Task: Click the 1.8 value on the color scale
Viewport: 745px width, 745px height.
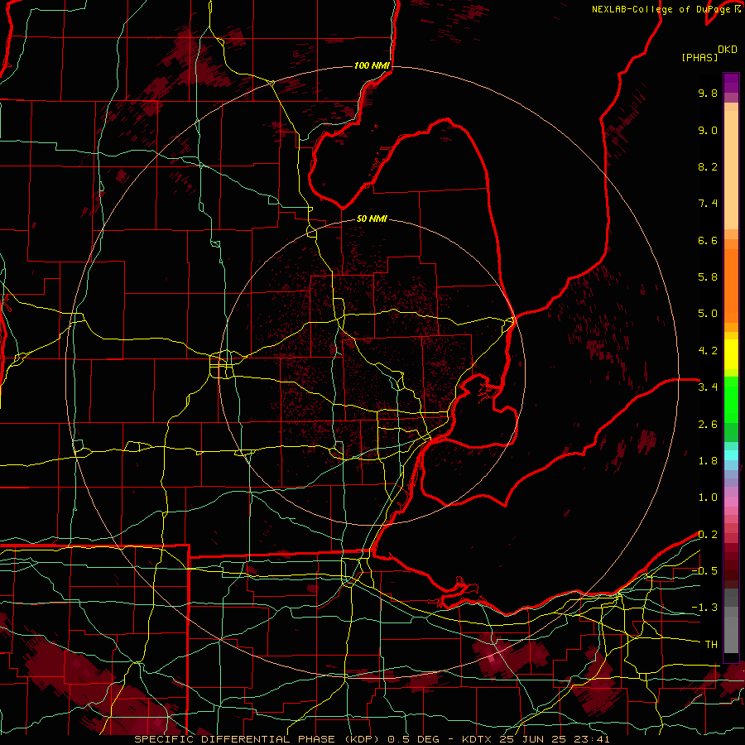Action: coord(708,461)
